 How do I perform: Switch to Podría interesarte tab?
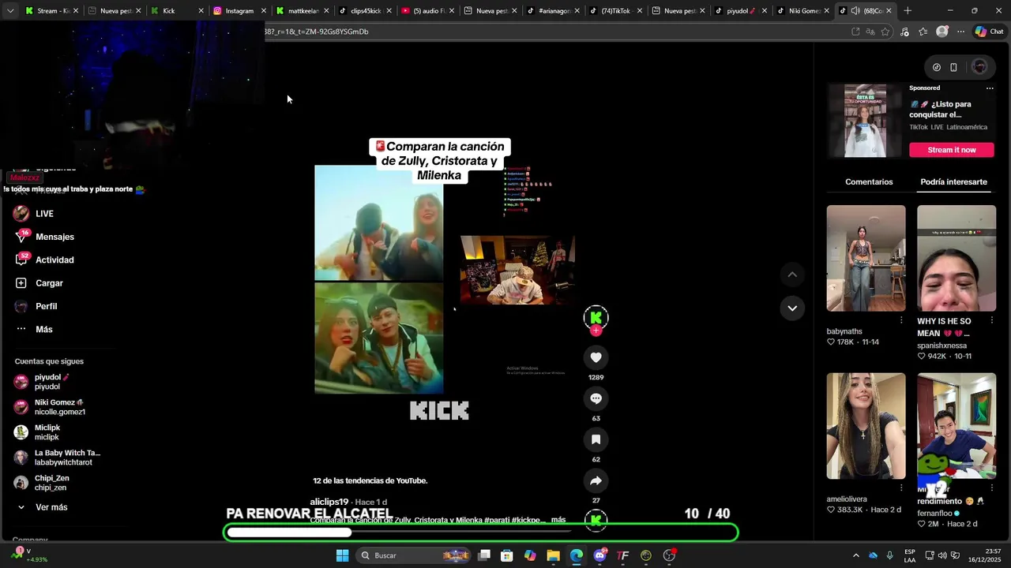point(953,182)
